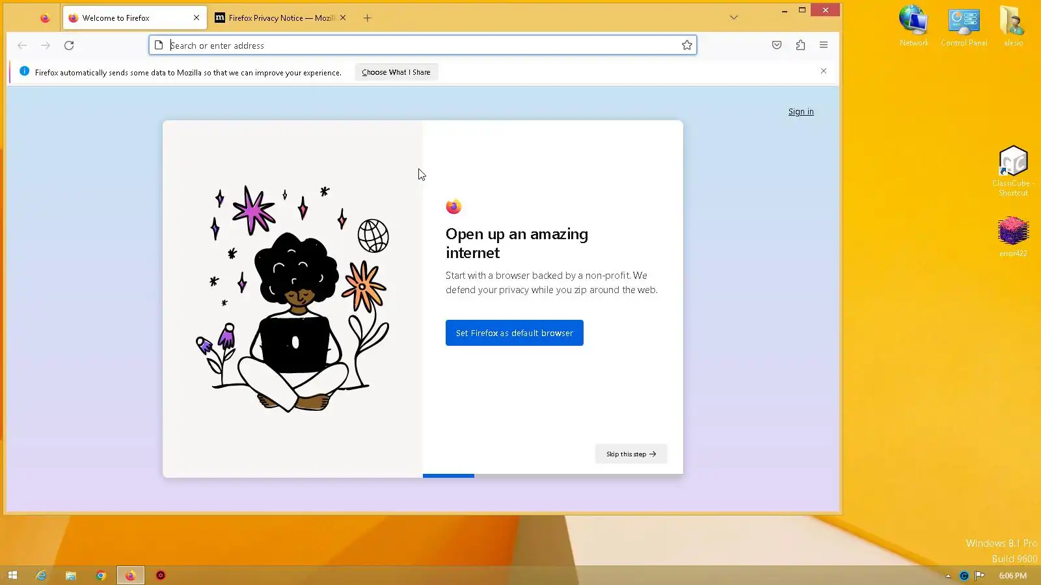Open File Explorer from the taskbar
1041x585 pixels.
point(71,575)
